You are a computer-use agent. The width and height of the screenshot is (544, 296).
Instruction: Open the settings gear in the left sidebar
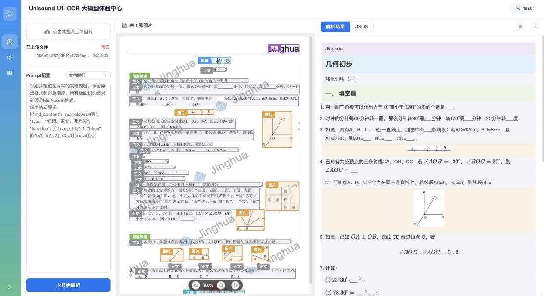[x=9, y=57]
